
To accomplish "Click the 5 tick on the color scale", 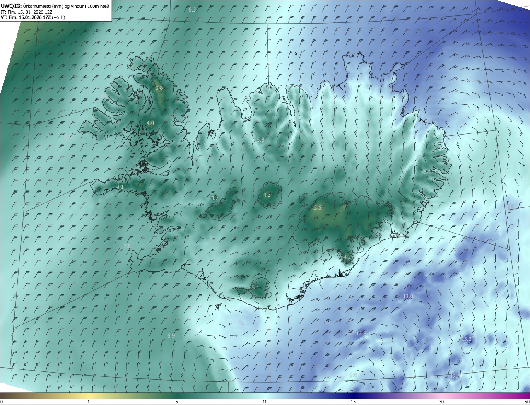I will coord(177,402).
